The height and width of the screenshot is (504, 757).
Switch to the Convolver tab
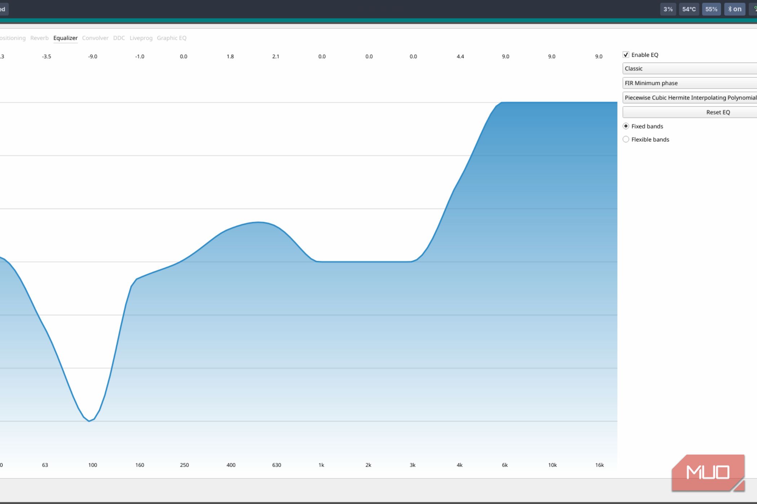(x=95, y=38)
